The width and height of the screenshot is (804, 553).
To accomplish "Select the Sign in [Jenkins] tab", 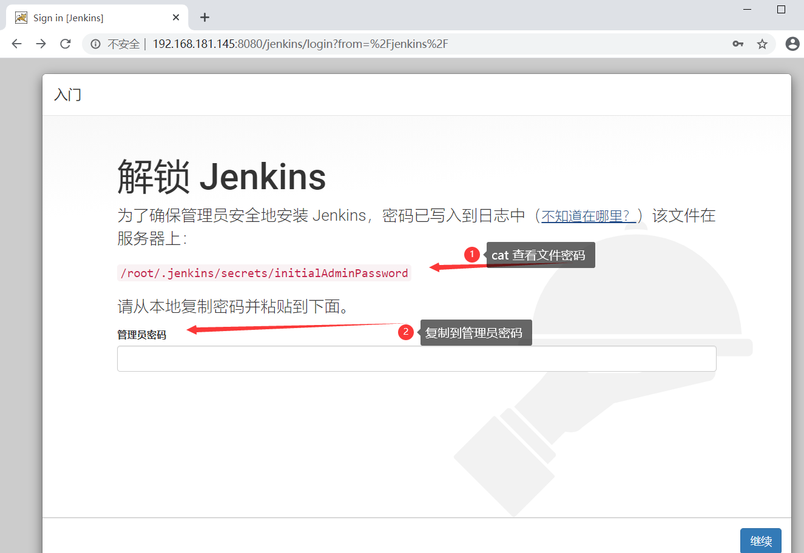I will coord(97,18).
